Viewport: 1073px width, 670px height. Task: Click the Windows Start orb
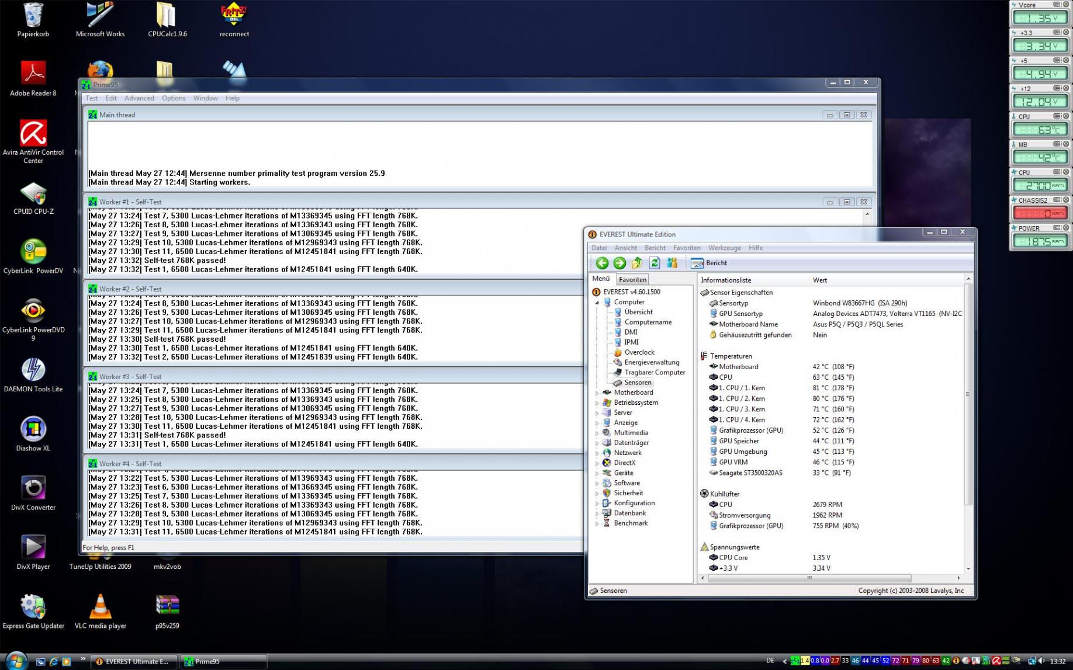(16, 661)
